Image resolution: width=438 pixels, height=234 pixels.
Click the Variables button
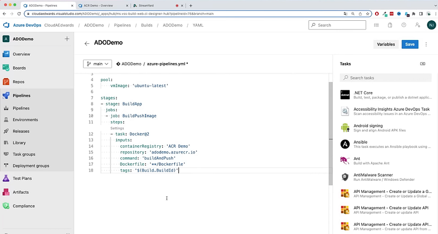pyautogui.click(x=386, y=44)
